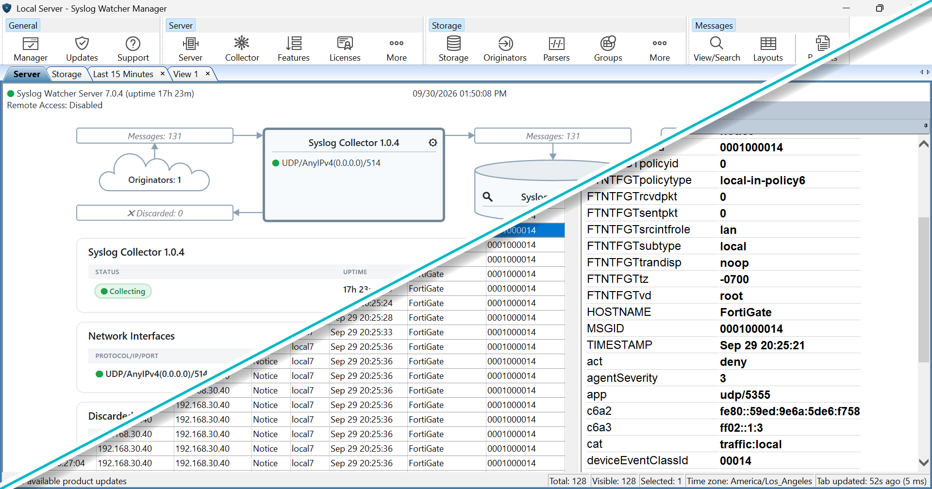Switch to the Storage tab

point(67,74)
